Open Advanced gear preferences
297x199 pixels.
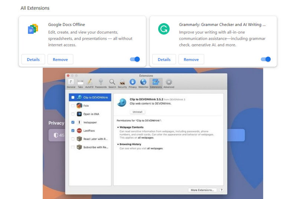[169, 82]
